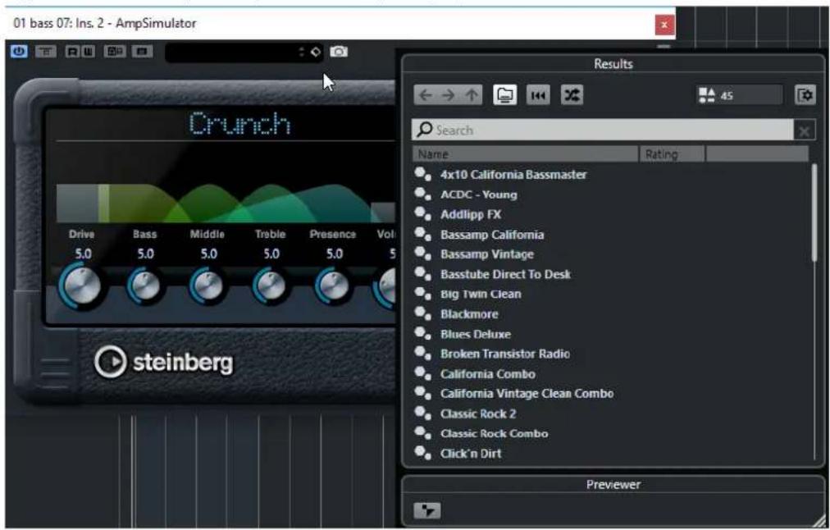Click the Drive knob

click(x=81, y=286)
